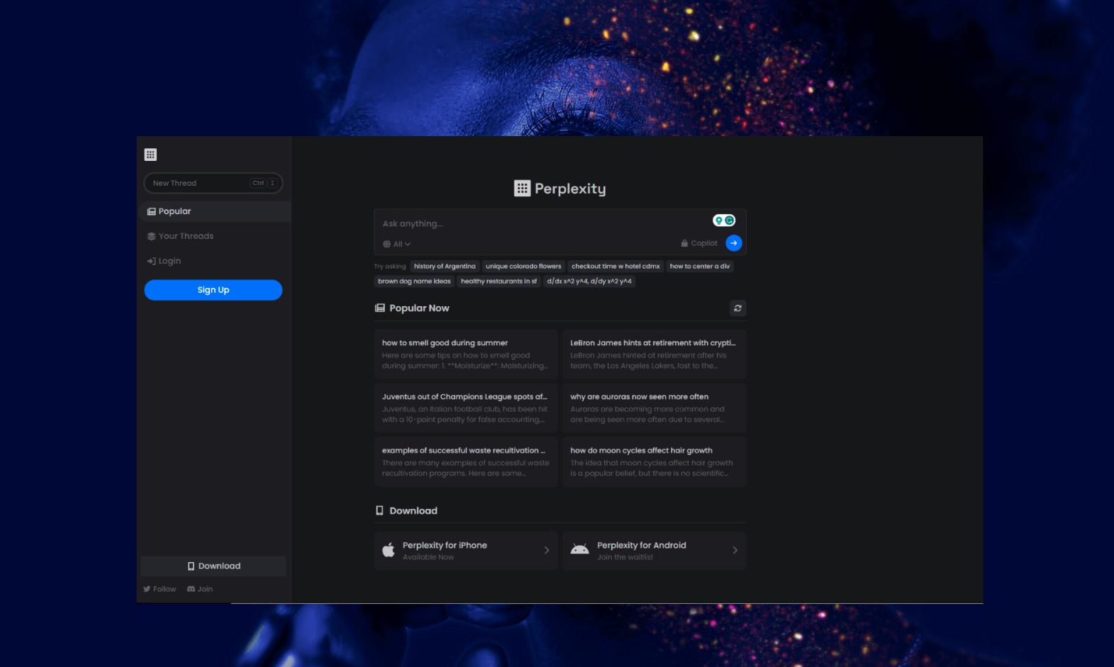The image size is (1114, 667).
Task: Click the sidebar Download button
Action: click(213, 566)
